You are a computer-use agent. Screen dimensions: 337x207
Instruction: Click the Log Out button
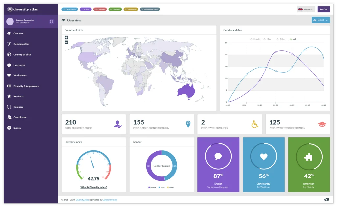(324, 9)
